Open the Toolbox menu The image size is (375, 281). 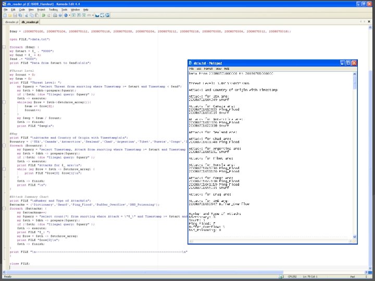point(54,9)
